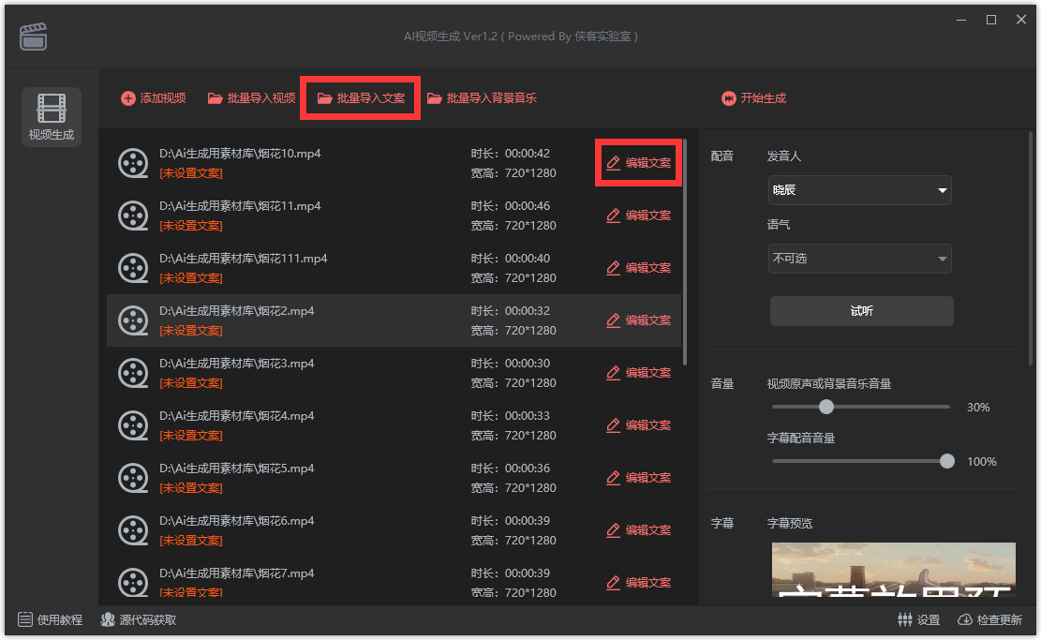
Task: Expand the 语气 tone dropdown
Action: [x=859, y=259]
